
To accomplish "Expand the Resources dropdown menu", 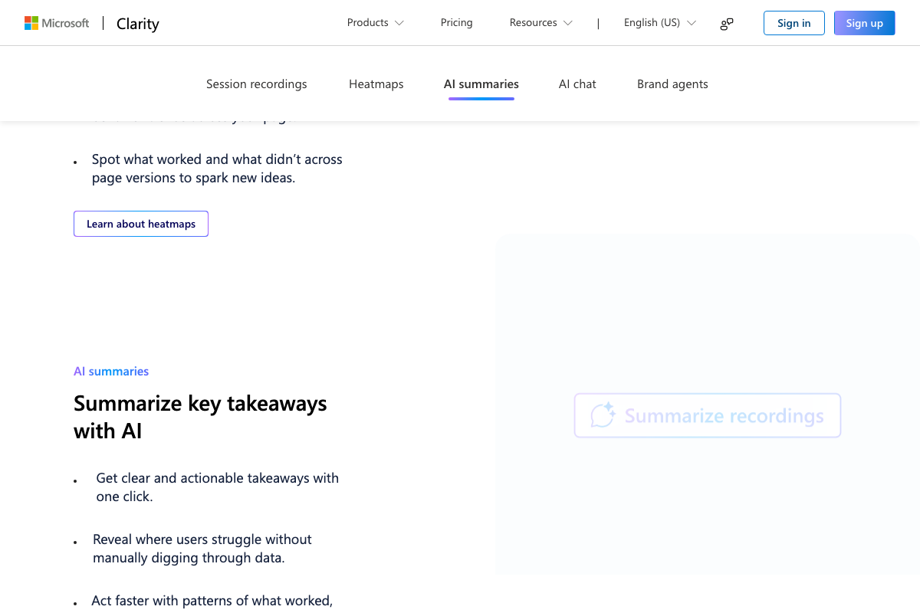I will (x=540, y=23).
